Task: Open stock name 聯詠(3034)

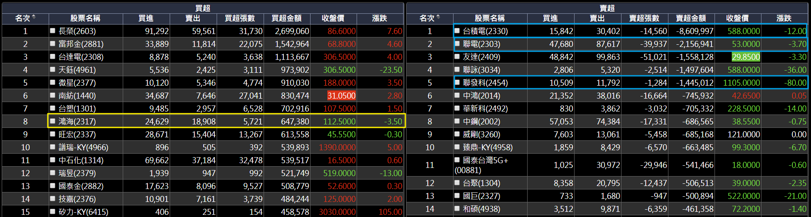Action: 482,70
